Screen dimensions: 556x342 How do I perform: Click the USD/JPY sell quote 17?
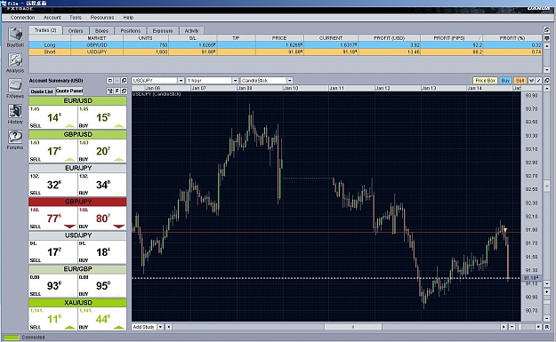click(52, 251)
